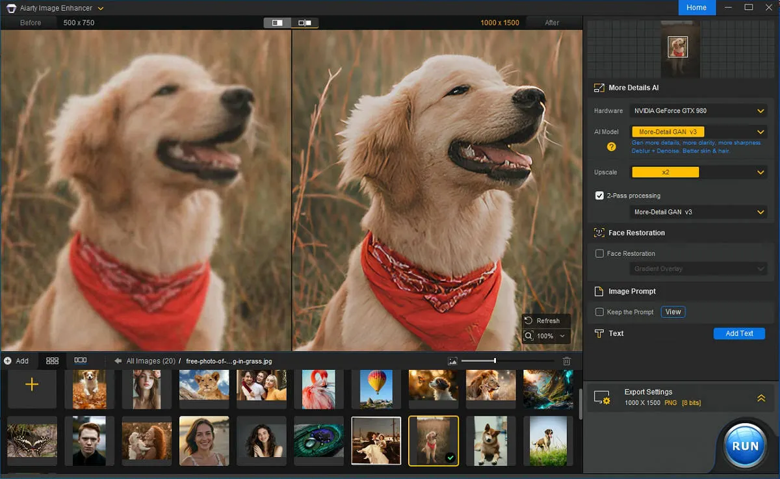Image resolution: width=780 pixels, height=479 pixels.
Task: Switch to side-by-side compare mode
Action: (x=304, y=23)
